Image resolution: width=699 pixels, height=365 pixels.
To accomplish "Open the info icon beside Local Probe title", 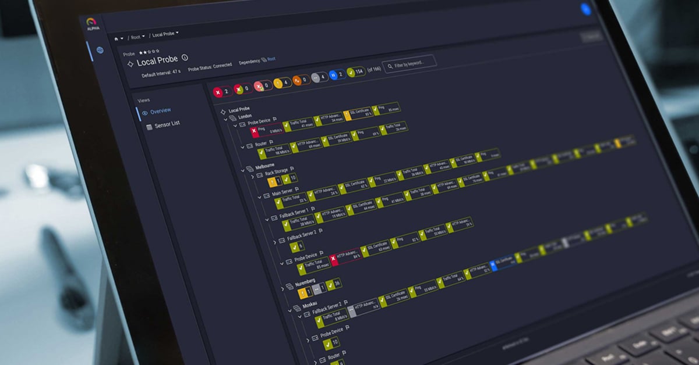I will [185, 58].
